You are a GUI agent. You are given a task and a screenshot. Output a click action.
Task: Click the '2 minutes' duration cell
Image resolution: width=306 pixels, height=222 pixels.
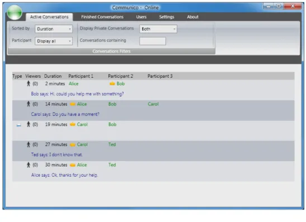click(55, 84)
